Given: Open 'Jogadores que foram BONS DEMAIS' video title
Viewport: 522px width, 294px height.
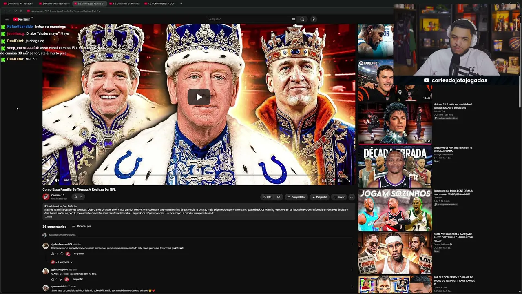Looking at the screenshot, I should tap(453, 192).
